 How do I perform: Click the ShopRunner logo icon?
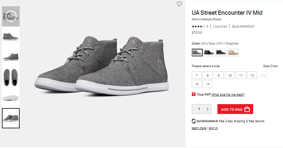pyautogui.click(x=194, y=121)
